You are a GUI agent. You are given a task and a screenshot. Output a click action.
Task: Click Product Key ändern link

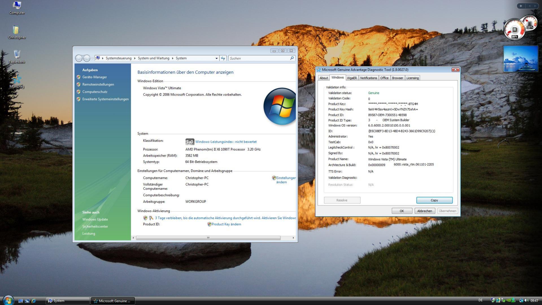click(x=226, y=224)
